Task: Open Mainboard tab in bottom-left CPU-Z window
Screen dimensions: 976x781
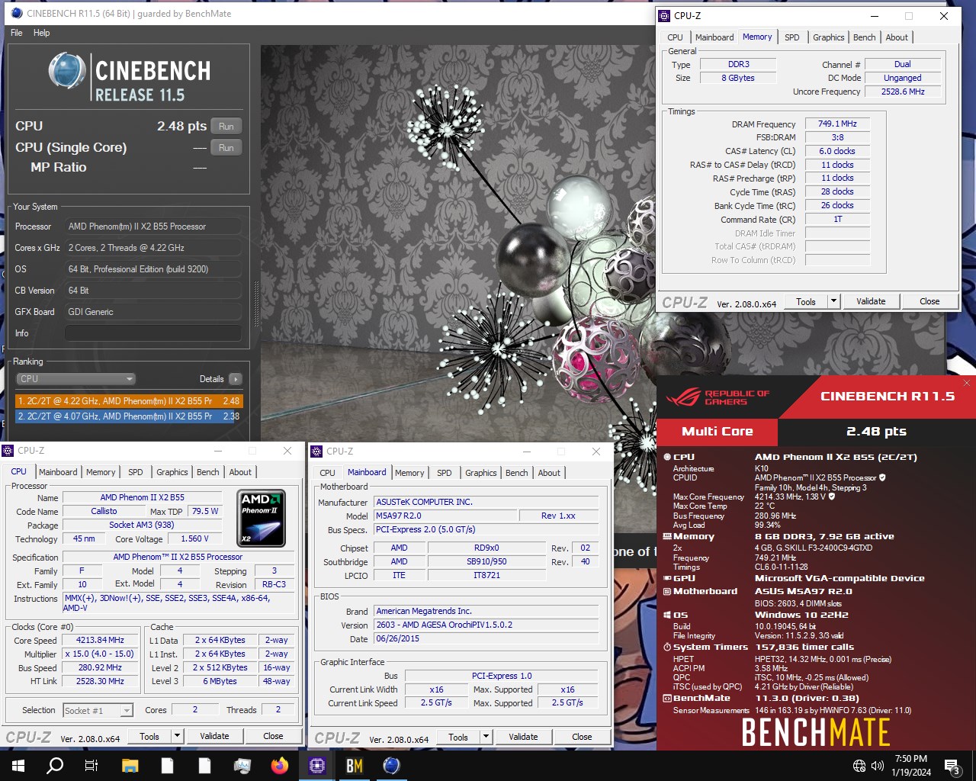Action: pyautogui.click(x=58, y=472)
